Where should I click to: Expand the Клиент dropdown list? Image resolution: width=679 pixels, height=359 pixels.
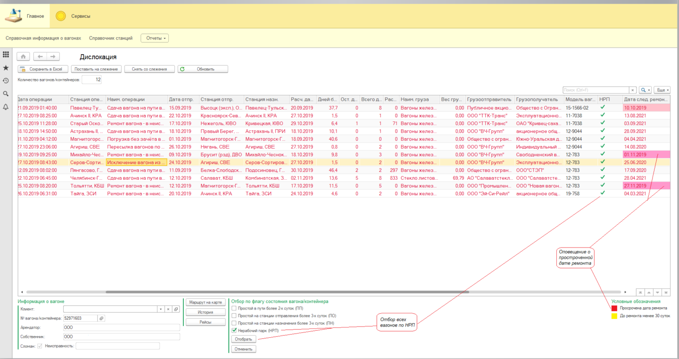(160, 309)
